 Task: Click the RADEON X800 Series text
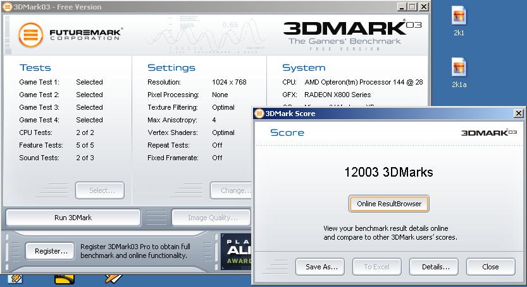(x=337, y=95)
